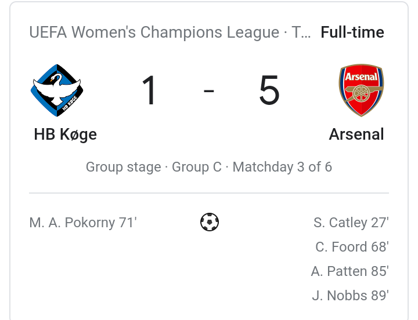The image size is (418, 320).
Task: Click Matchday 3 of 6 label
Action: [x=282, y=167]
